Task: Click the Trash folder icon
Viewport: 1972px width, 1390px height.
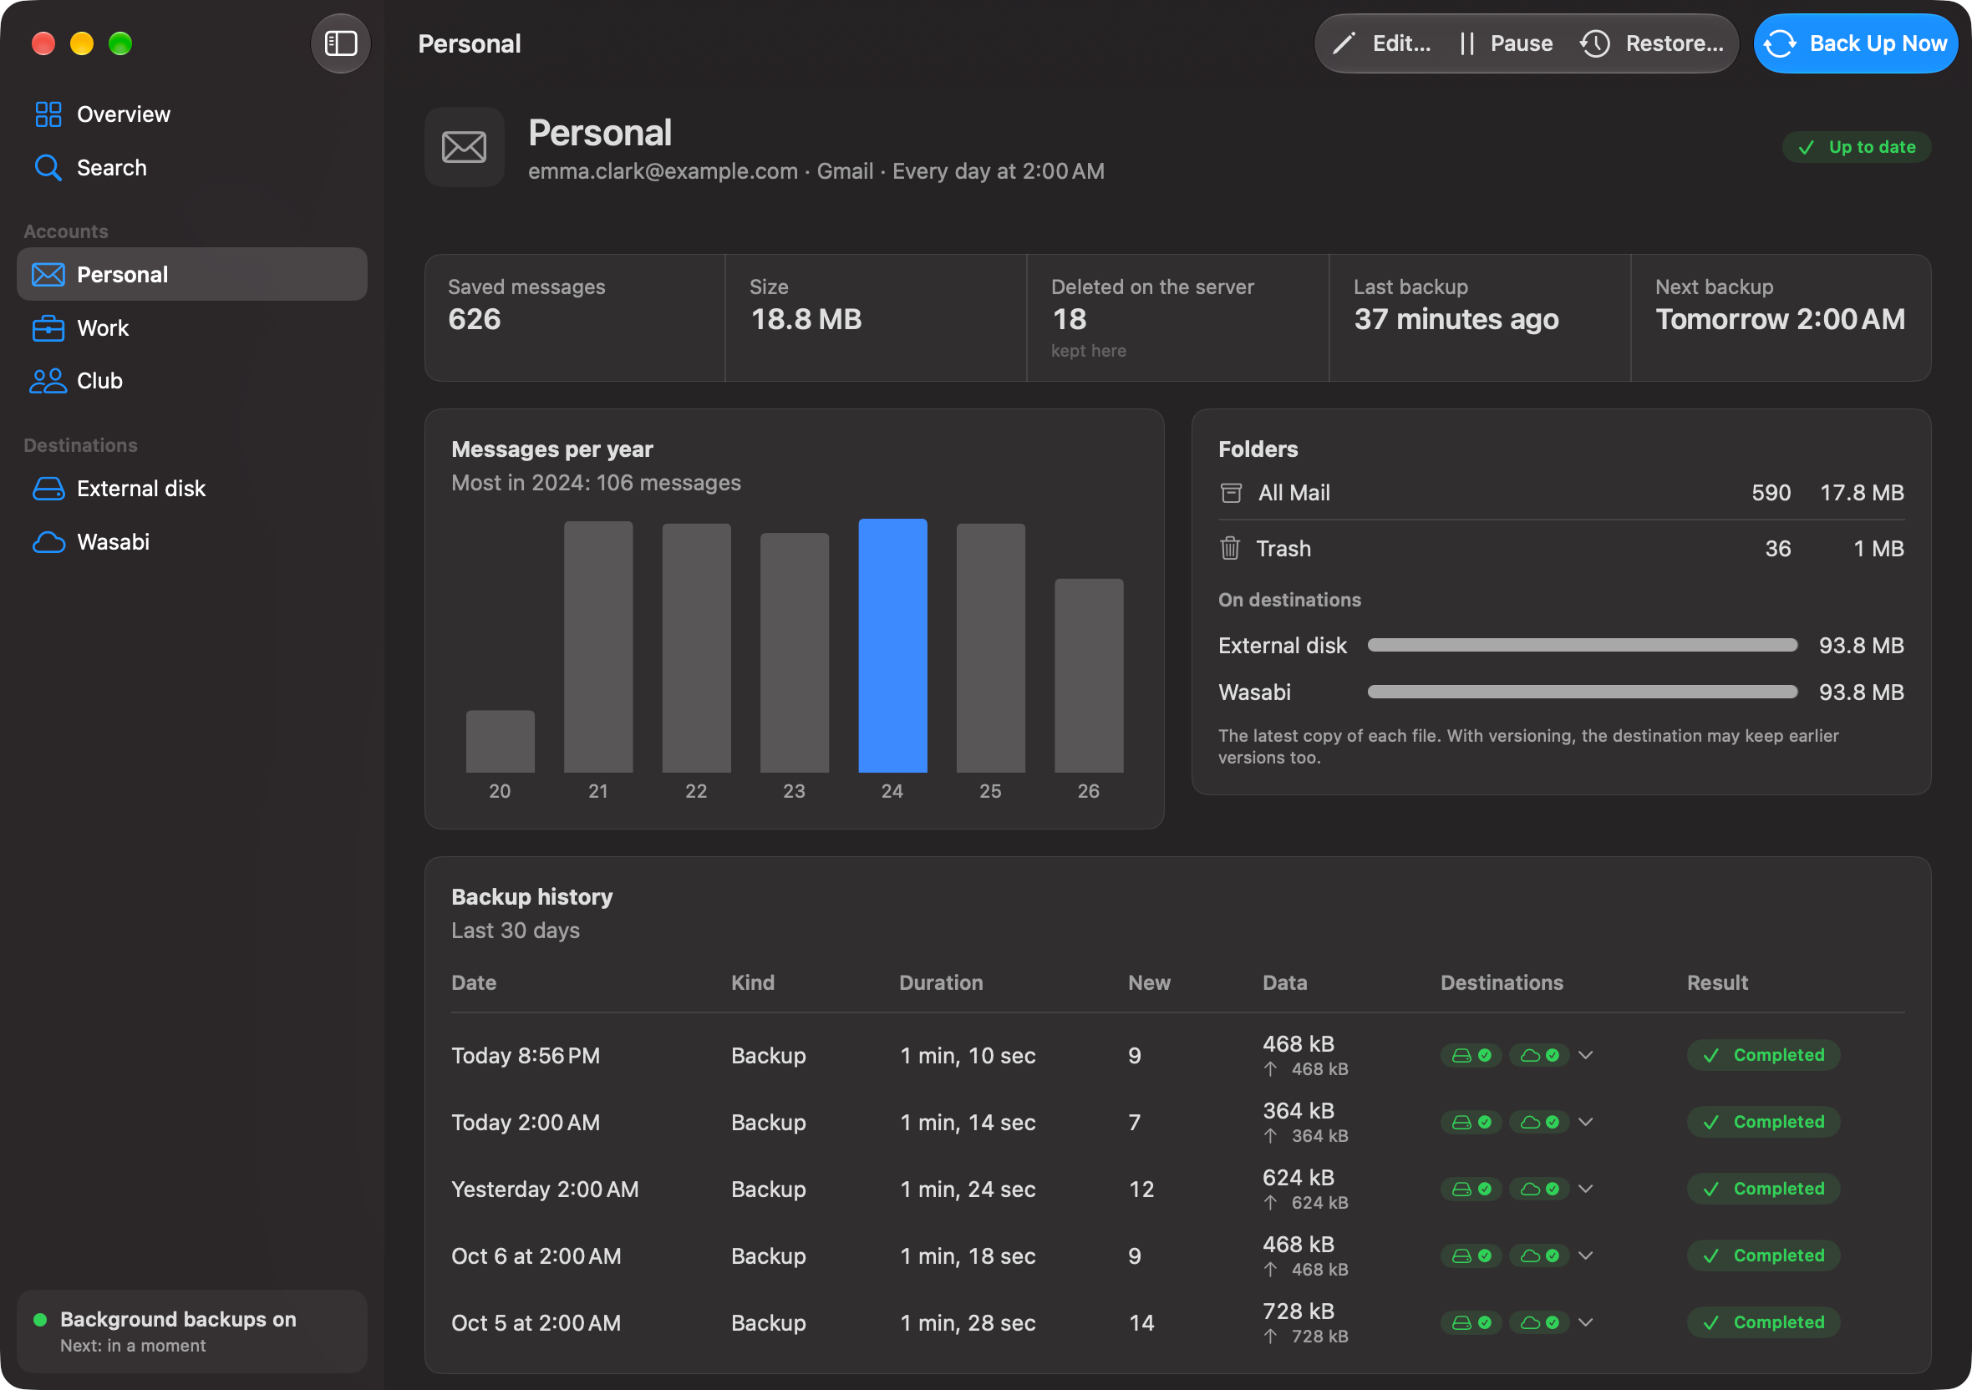Action: point(1230,548)
